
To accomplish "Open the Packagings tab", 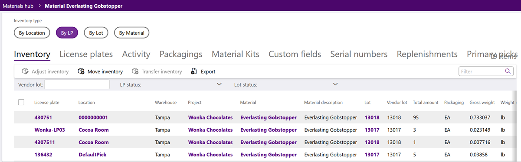I will (181, 54).
